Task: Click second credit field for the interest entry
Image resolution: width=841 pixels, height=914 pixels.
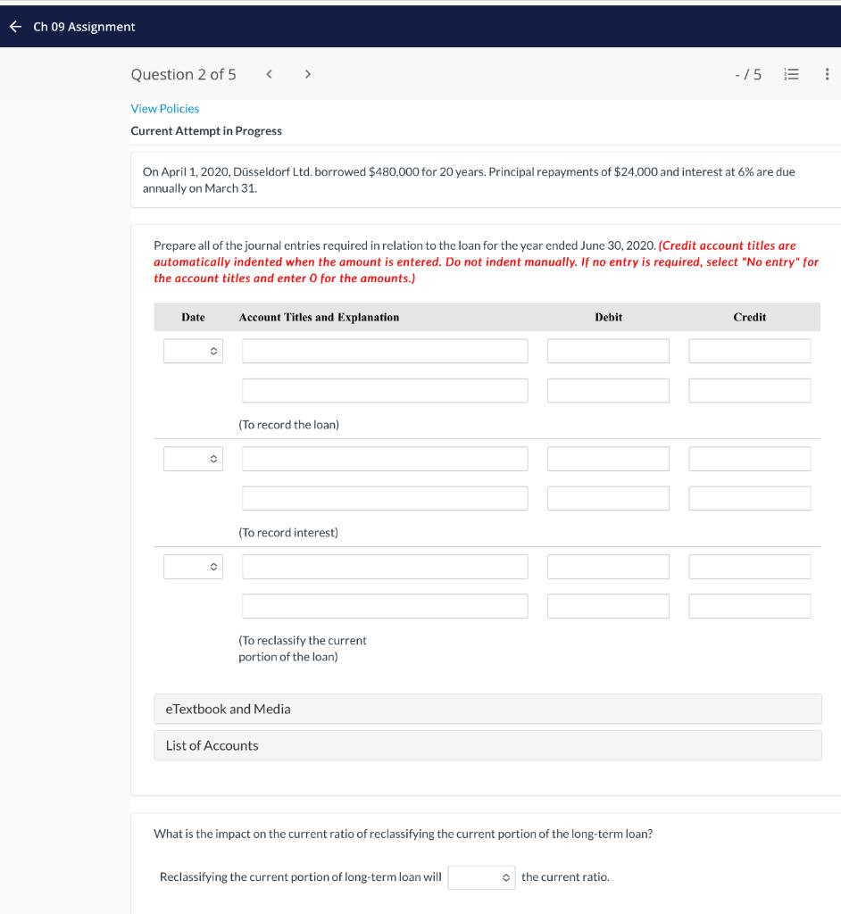Action: click(749, 498)
